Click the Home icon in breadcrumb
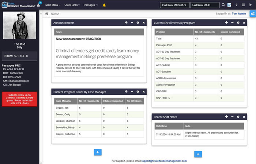This screenshot has height=164, width=256. click(x=46, y=14)
